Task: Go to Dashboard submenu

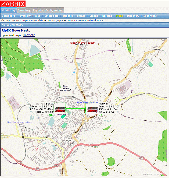Action: pos(8,16)
